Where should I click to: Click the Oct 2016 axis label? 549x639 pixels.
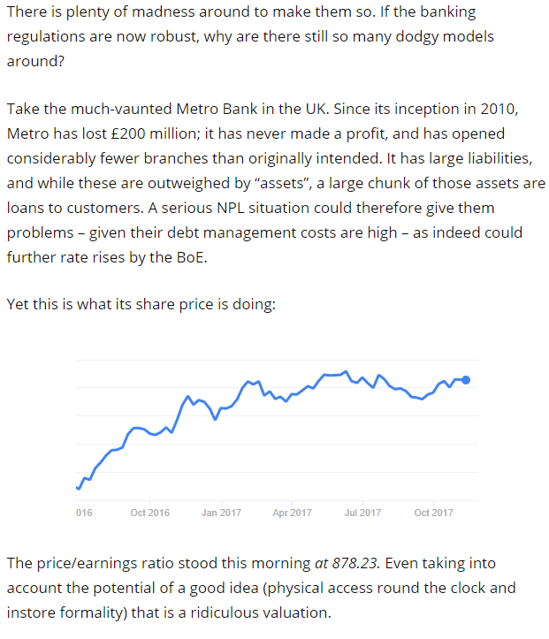click(149, 513)
